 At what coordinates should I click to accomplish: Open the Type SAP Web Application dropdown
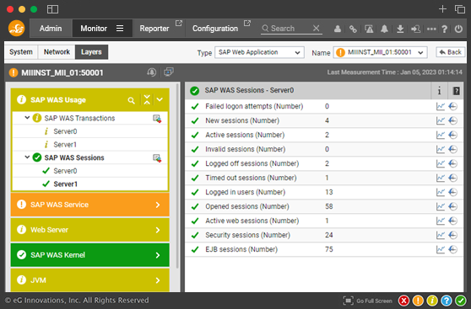(x=259, y=52)
